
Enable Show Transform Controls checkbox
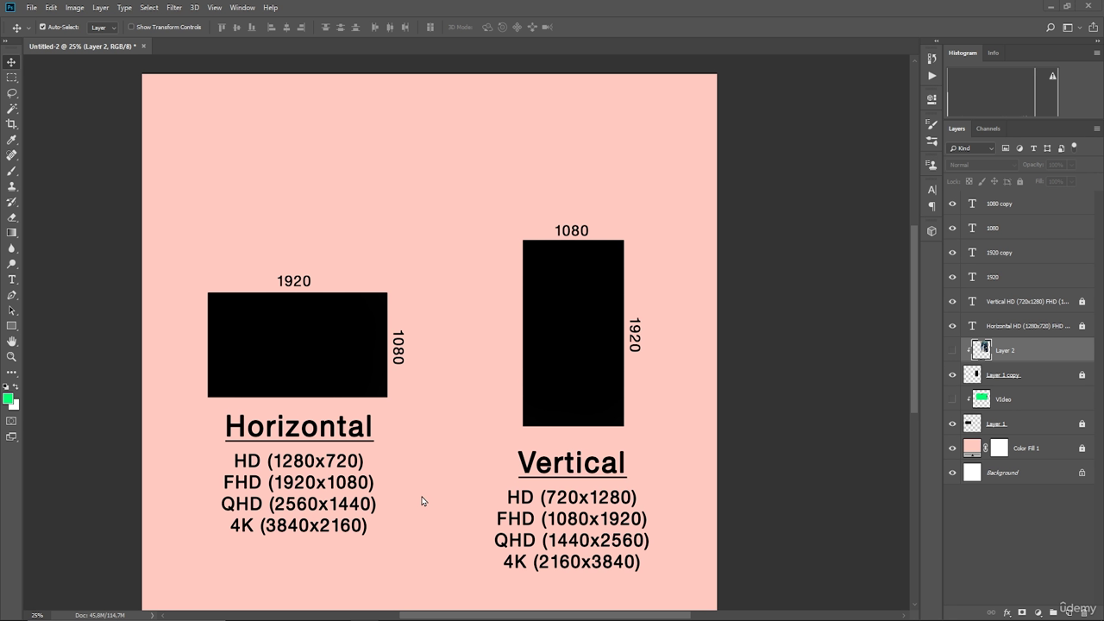click(131, 27)
